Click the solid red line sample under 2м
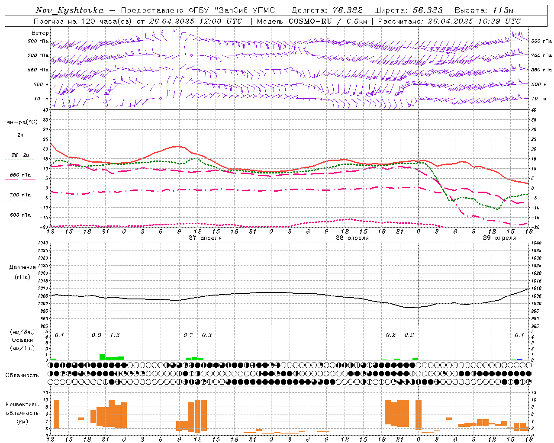 (x=20, y=140)
